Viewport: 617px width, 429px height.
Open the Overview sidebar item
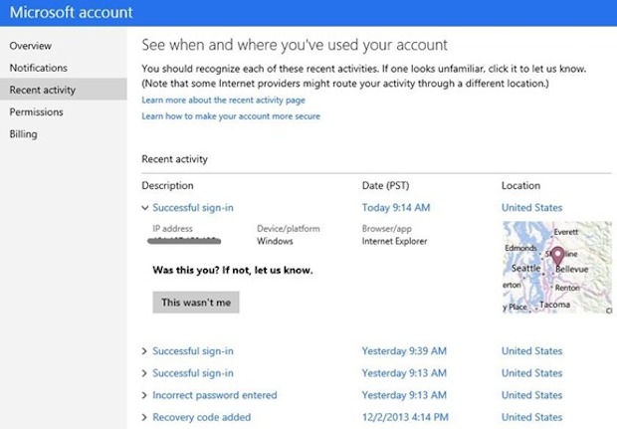tap(31, 46)
